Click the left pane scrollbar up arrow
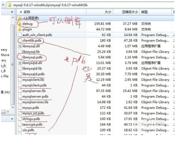The width and height of the screenshot is (182, 146). [x=13, y=17]
